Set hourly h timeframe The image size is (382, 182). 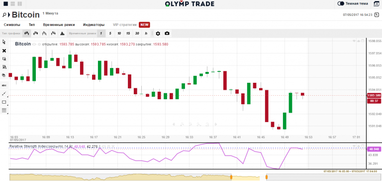point(146,34)
